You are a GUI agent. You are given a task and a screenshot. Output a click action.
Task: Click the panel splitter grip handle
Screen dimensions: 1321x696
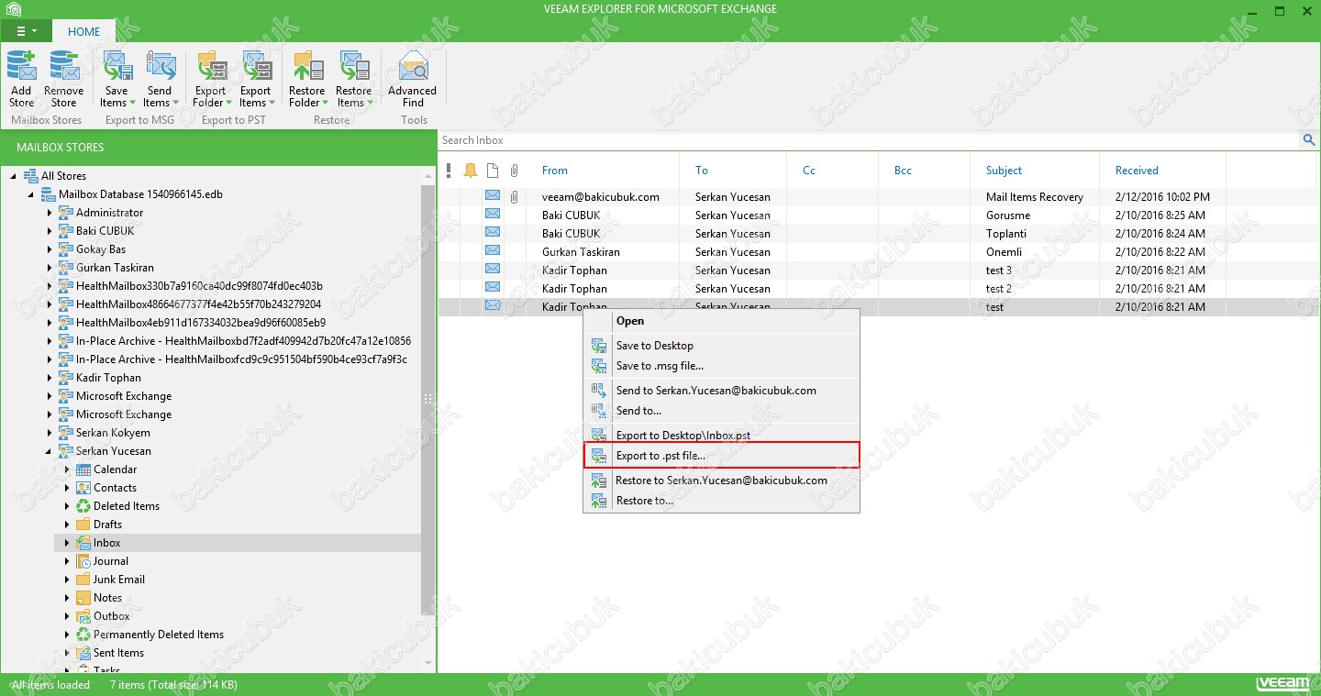(x=427, y=399)
